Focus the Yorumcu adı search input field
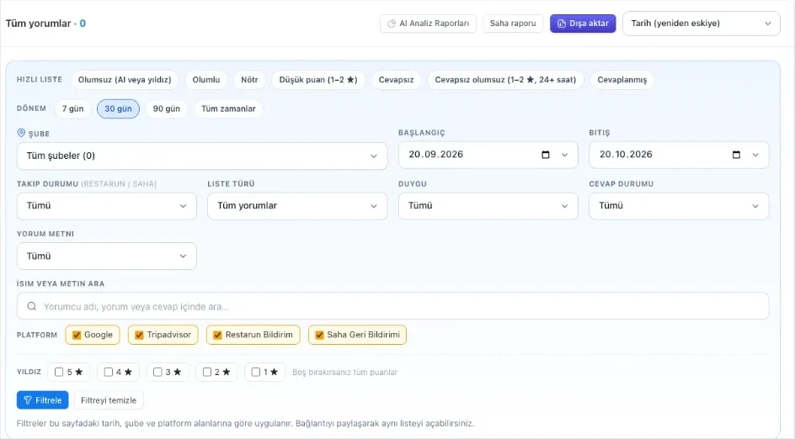This screenshot has height=439, width=795. pos(393,306)
